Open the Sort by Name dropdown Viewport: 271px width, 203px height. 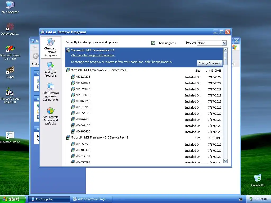point(224,43)
